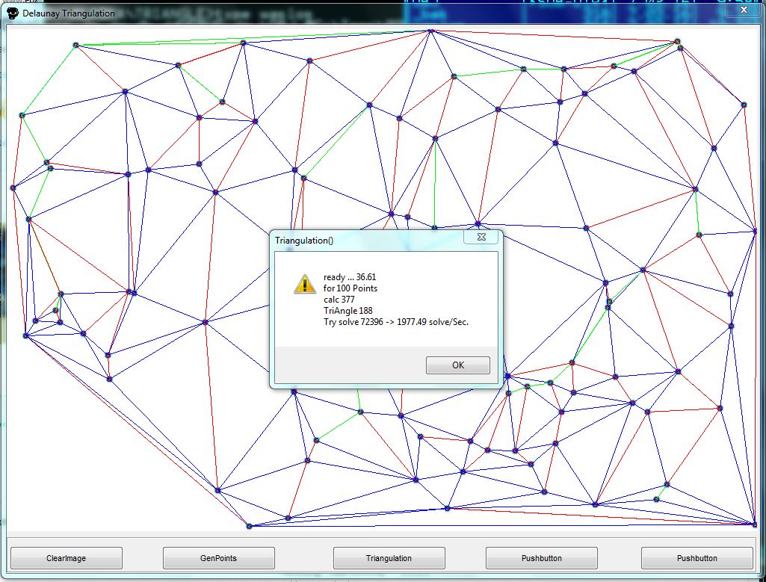
Task: Click the 'calc 377' line in dialog
Action: (339, 300)
